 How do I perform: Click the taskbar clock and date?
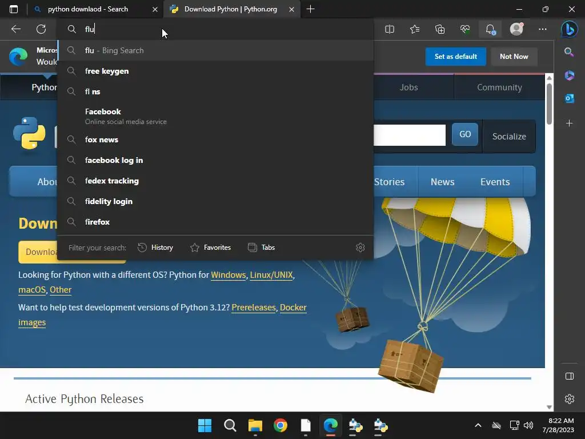tap(558, 425)
